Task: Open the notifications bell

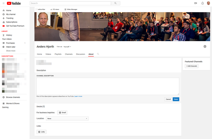Action: 203,3
